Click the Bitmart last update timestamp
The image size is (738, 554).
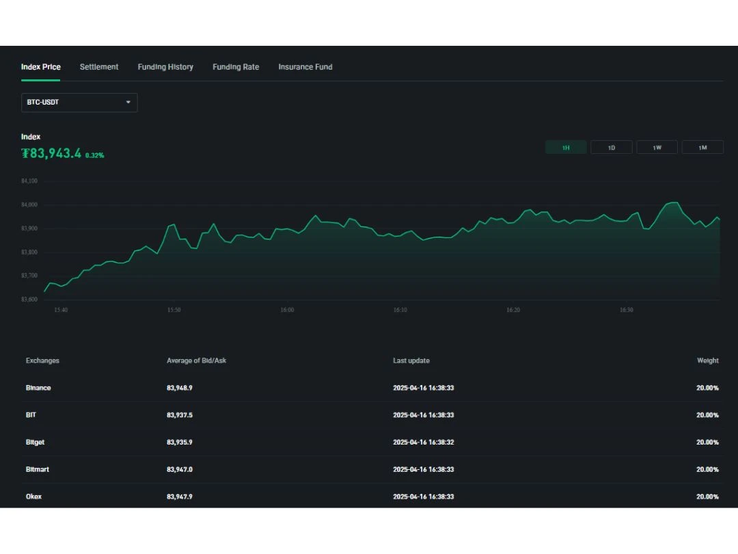pos(424,469)
